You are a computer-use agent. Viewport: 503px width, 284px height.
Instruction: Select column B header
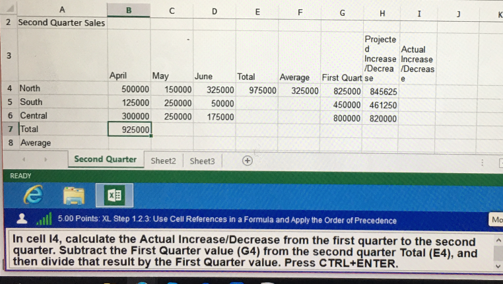[129, 9]
